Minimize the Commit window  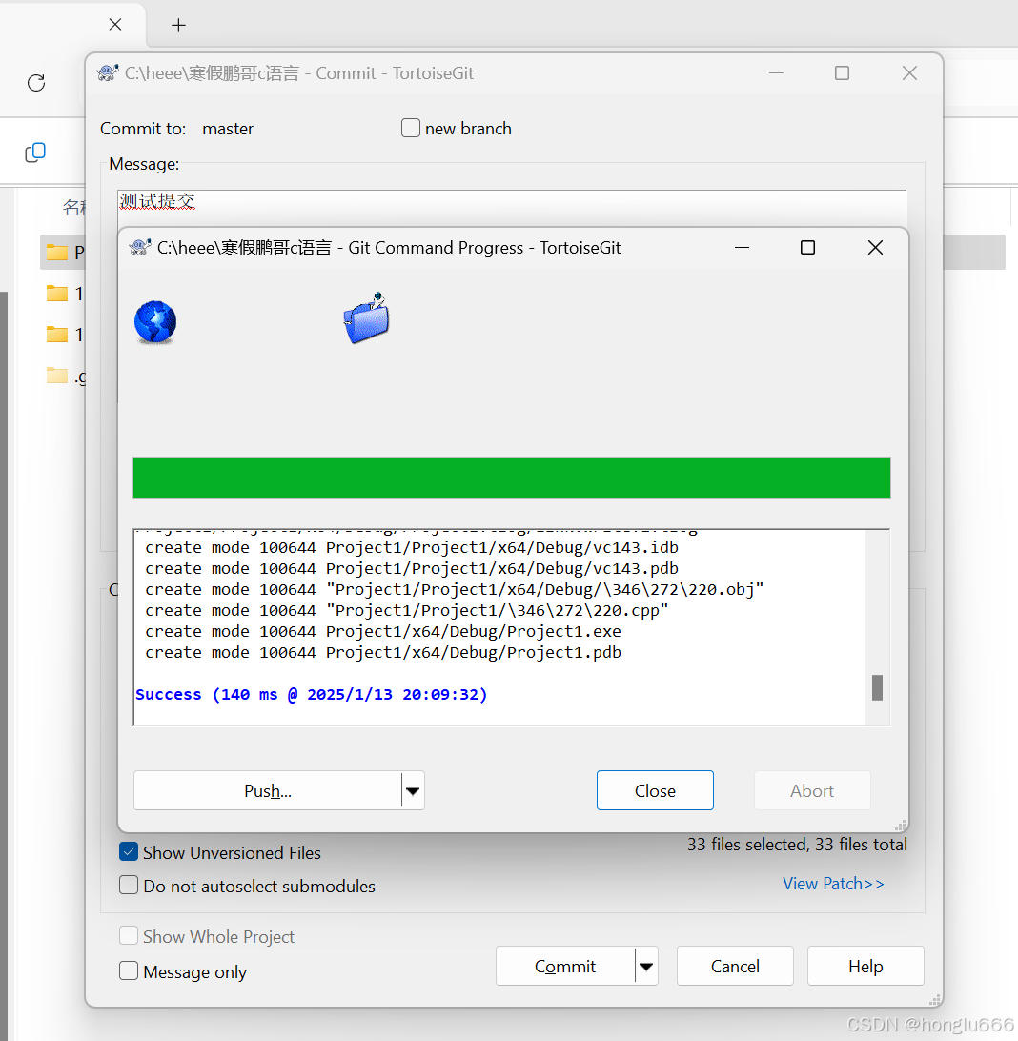(777, 73)
